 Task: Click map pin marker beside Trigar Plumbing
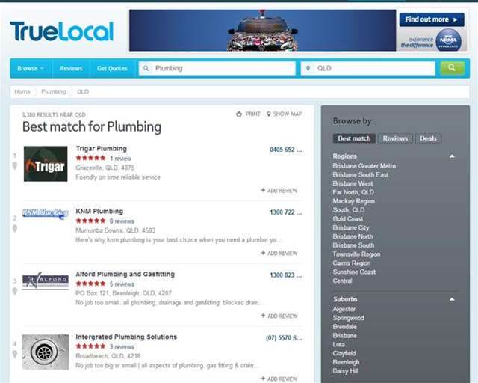pyautogui.click(x=15, y=165)
